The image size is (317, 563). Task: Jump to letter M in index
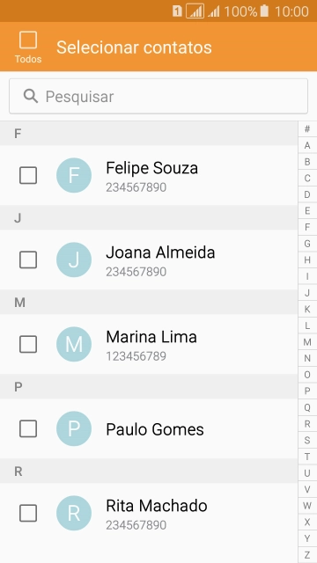[x=307, y=342]
